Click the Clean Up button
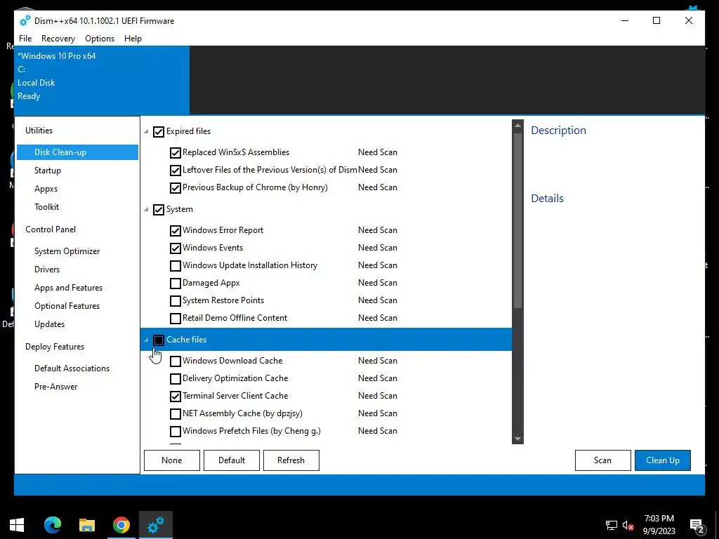The height and width of the screenshot is (539, 719). 663,460
